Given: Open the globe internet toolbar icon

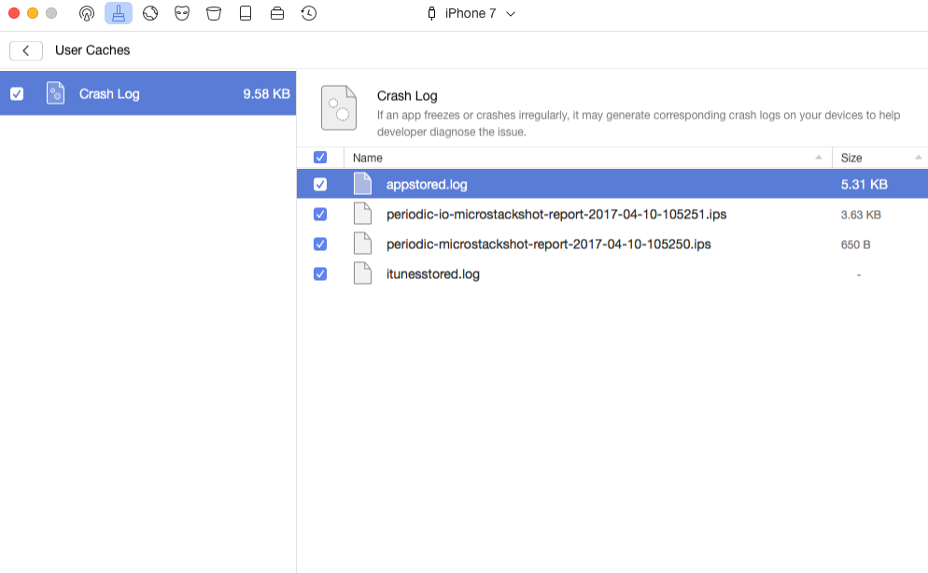Looking at the screenshot, I should (x=150, y=13).
